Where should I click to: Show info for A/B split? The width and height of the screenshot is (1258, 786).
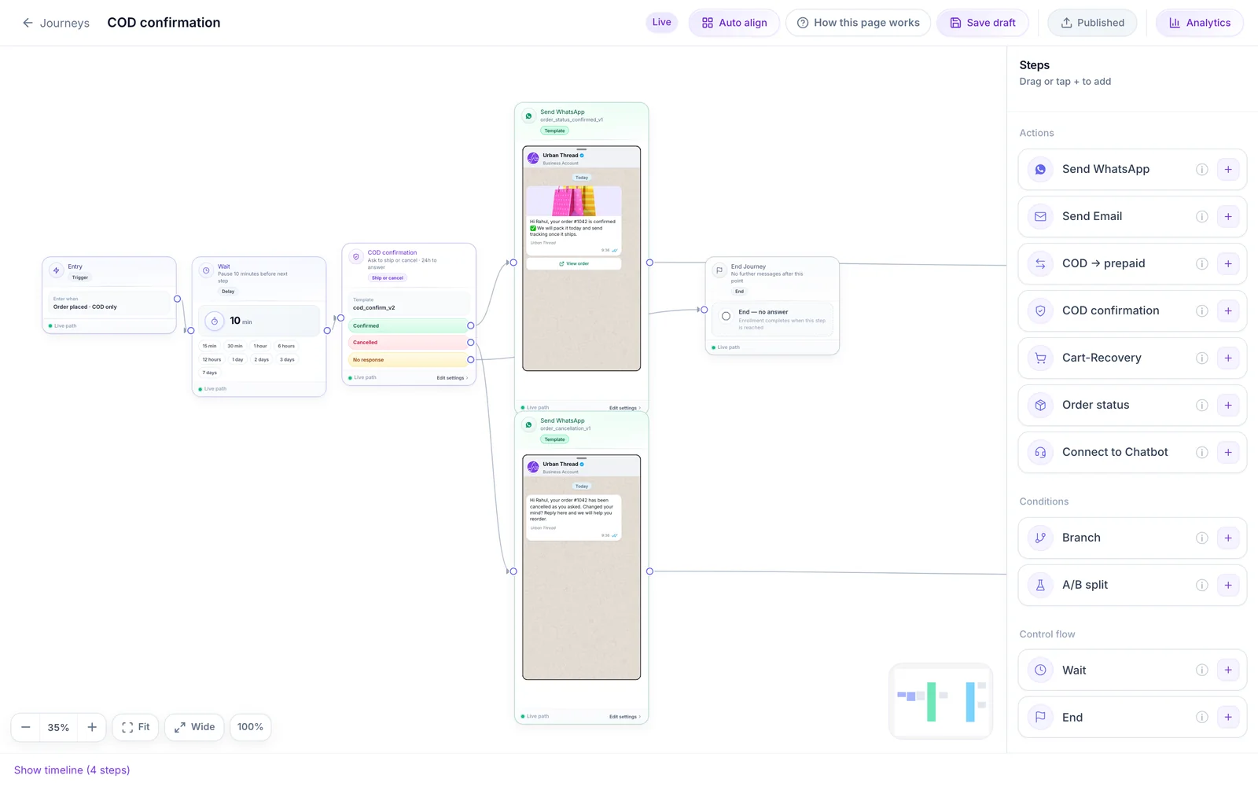coord(1201,585)
